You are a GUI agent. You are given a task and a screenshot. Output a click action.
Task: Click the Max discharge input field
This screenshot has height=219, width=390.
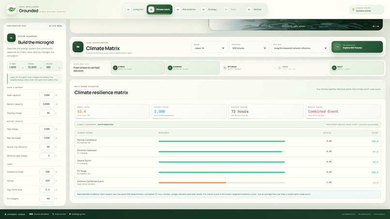(47, 138)
